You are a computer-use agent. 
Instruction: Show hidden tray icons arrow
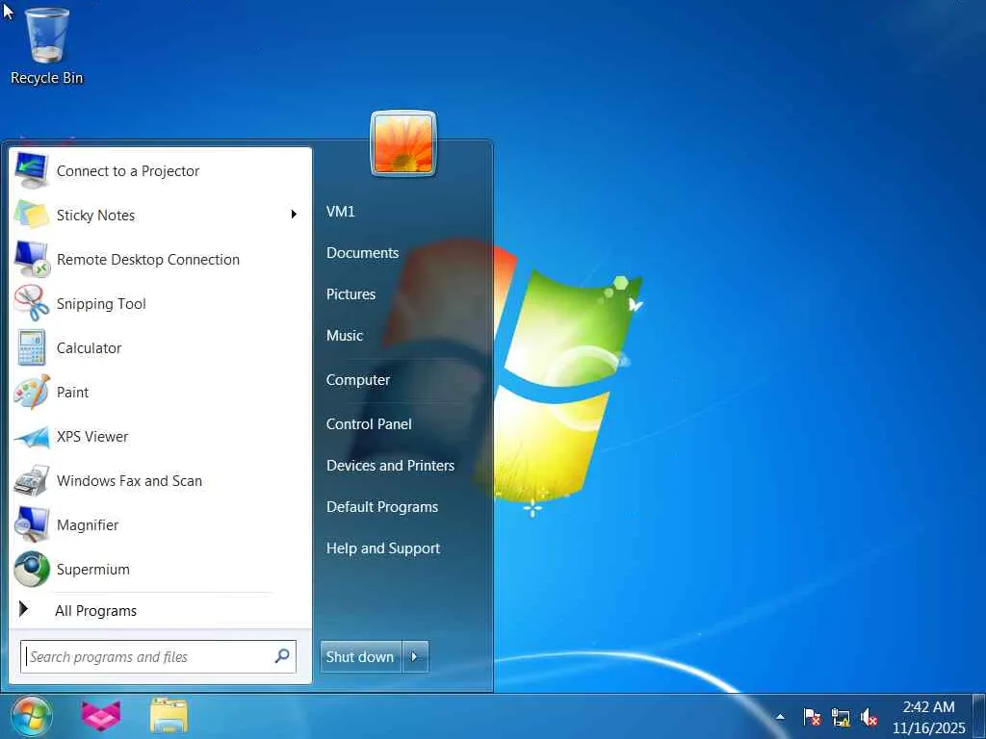[780, 716]
